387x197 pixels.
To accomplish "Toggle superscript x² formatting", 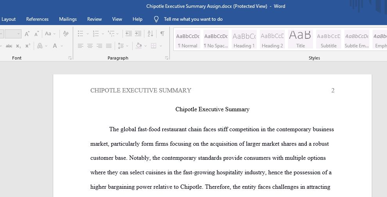I will pos(28,46).
